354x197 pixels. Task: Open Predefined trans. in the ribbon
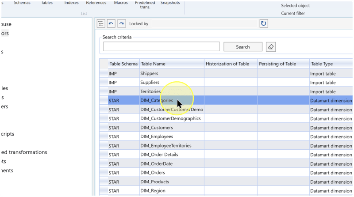click(x=145, y=5)
